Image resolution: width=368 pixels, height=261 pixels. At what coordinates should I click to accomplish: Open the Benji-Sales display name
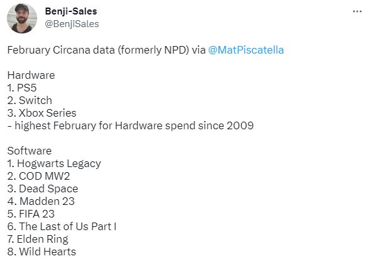click(x=71, y=11)
